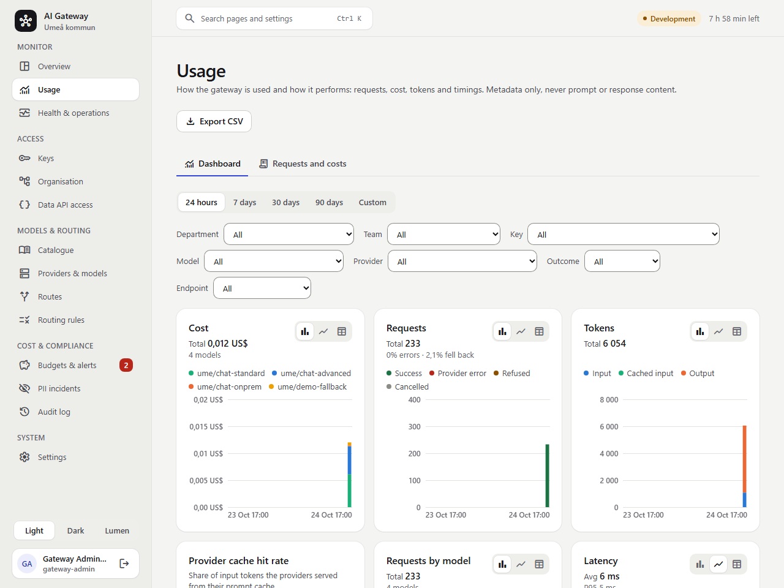This screenshot has width=784, height=588.
Task: Switch Requests by model to line chart
Action: (x=521, y=564)
